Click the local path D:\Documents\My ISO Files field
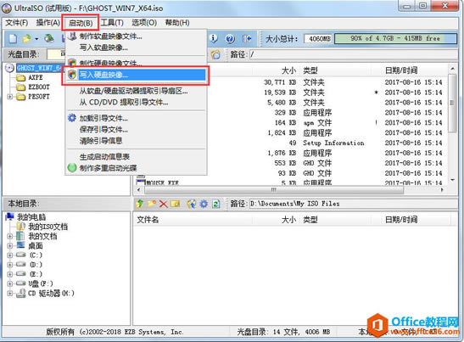Viewport: 464px width, 342px height. tap(354, 204)
